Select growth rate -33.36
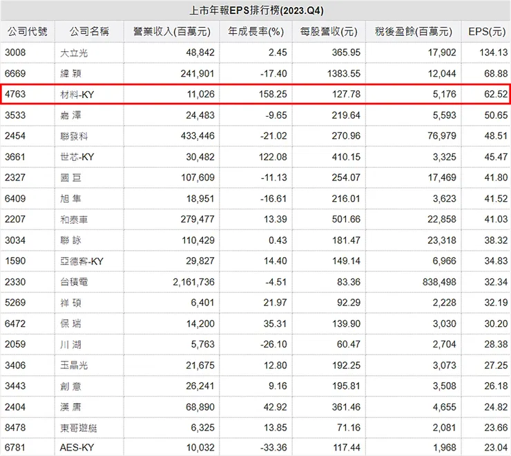511x456 pixels. (x=273, y=448)
